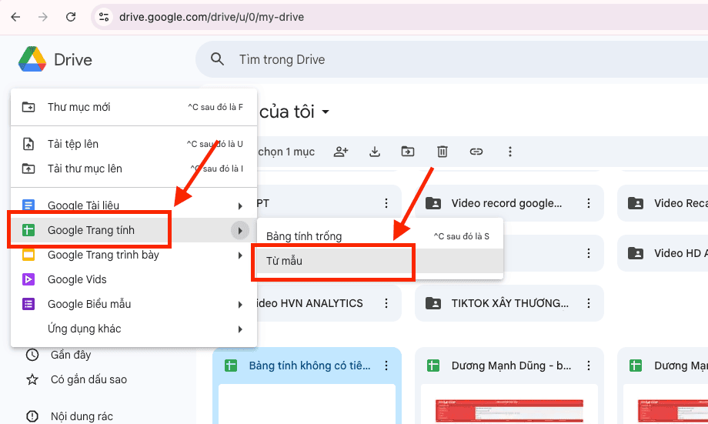Screen dimensions: 708x424
Task: Open site info icon in address bar
Action: pyautogui.click(x=104, y=17)
